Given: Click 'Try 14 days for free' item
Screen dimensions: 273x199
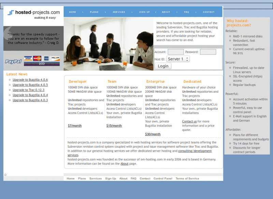Looking at the screenshot, I should (x=246, y=144).
